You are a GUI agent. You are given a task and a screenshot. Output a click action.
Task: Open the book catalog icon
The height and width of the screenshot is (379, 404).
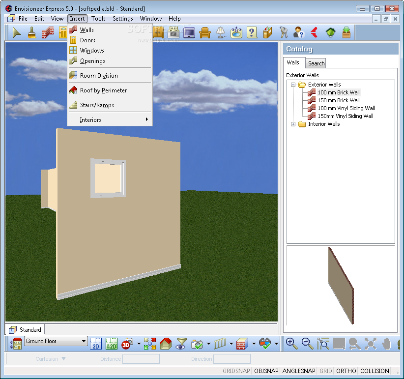[267, 33]
